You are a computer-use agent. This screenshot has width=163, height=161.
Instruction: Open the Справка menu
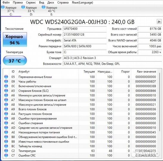click(x=63, y=2)
